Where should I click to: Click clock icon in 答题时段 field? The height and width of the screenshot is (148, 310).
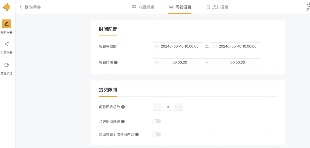157,62
